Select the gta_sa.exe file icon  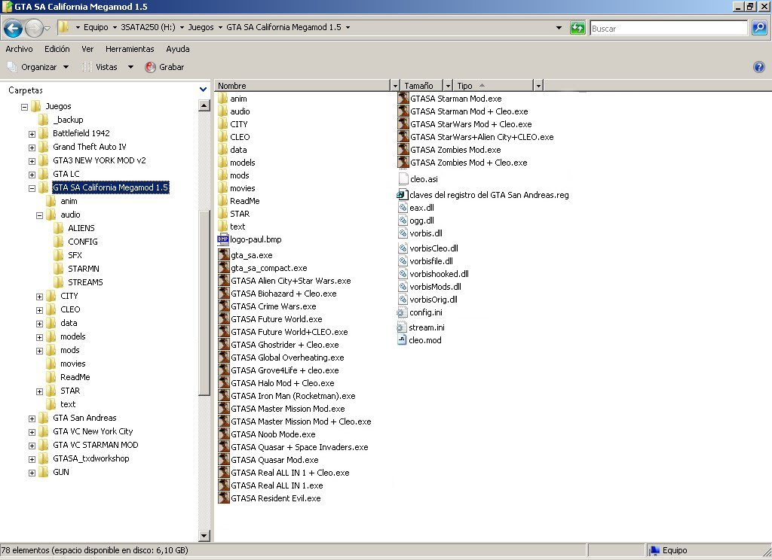[x=224, y=254]
